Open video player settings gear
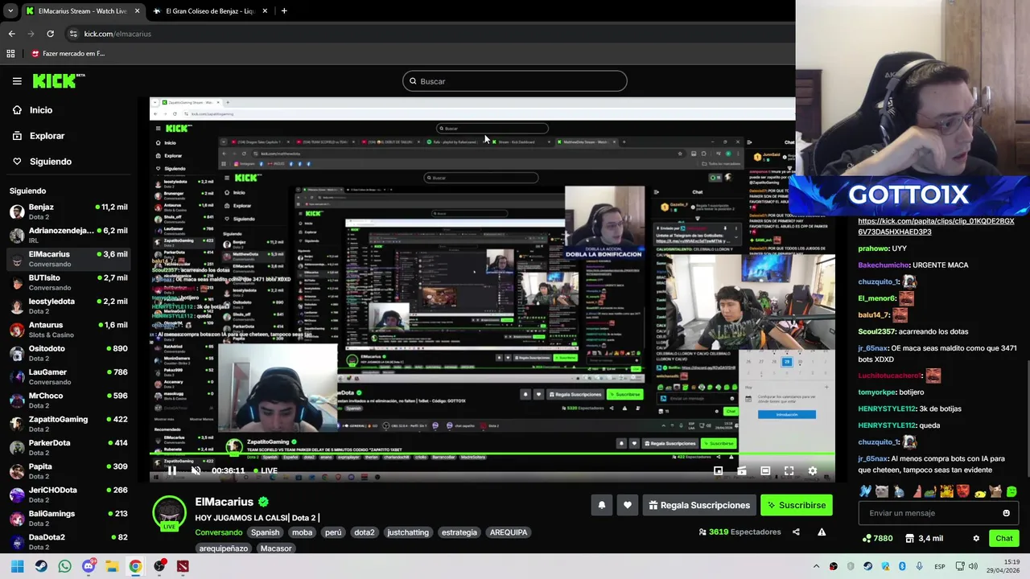The image size is (1030, 579). (x=812, y=471)
